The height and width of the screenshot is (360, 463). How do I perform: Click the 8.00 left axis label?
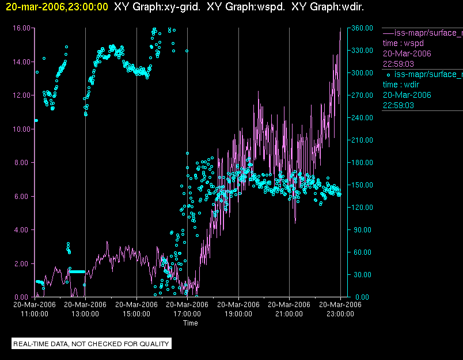[x=22, y=163]
